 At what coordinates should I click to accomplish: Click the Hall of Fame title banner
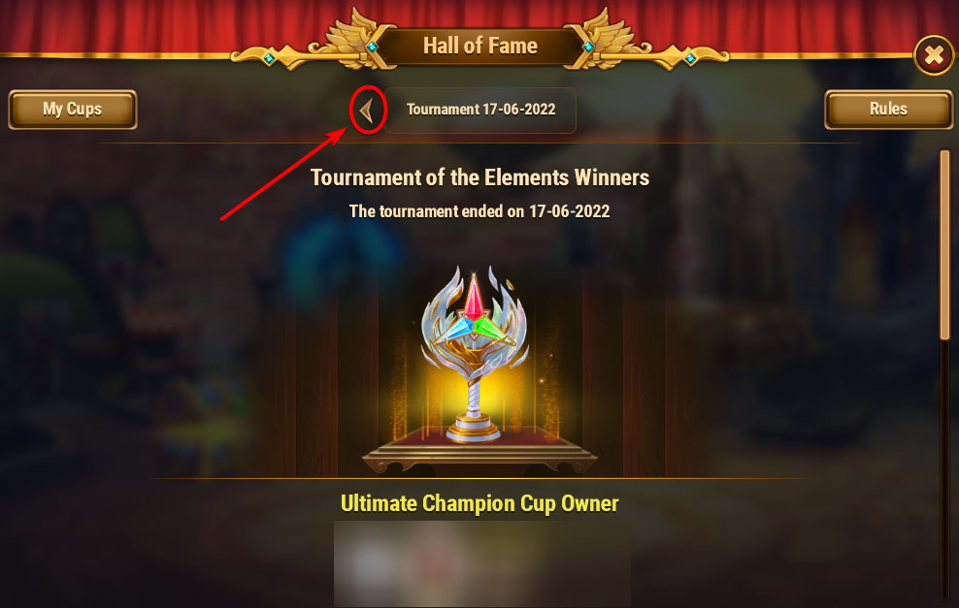coord(480,46)
